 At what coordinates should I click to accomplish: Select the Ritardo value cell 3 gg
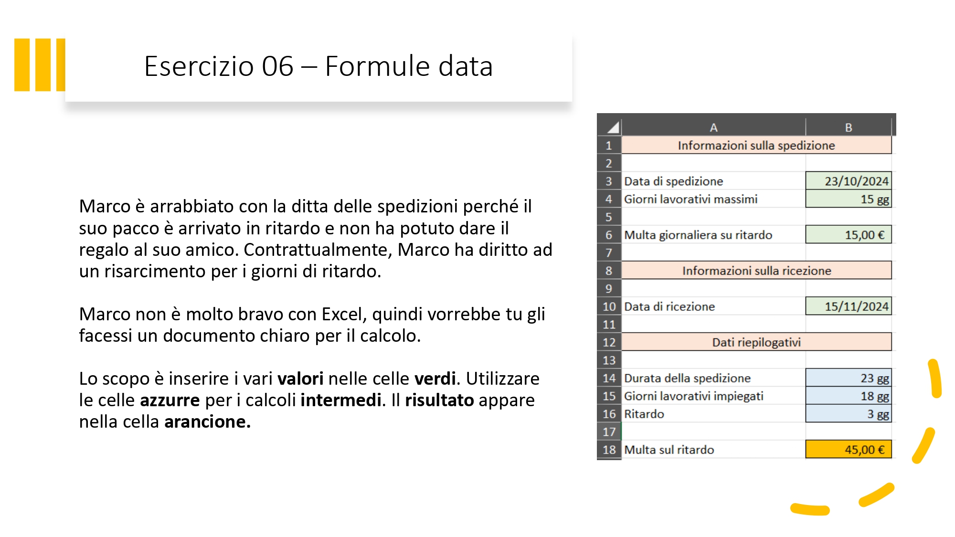(x=849, y=414)
